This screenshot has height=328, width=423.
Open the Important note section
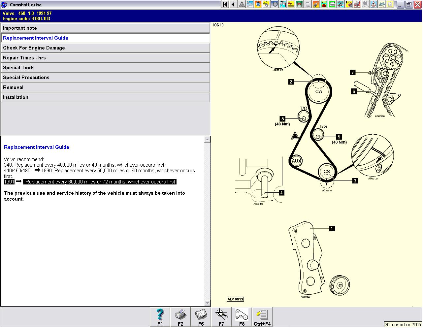(x=106, y=28)
